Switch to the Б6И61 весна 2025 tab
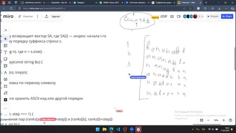This screenshot has height=133, width=236. (111, 3)
